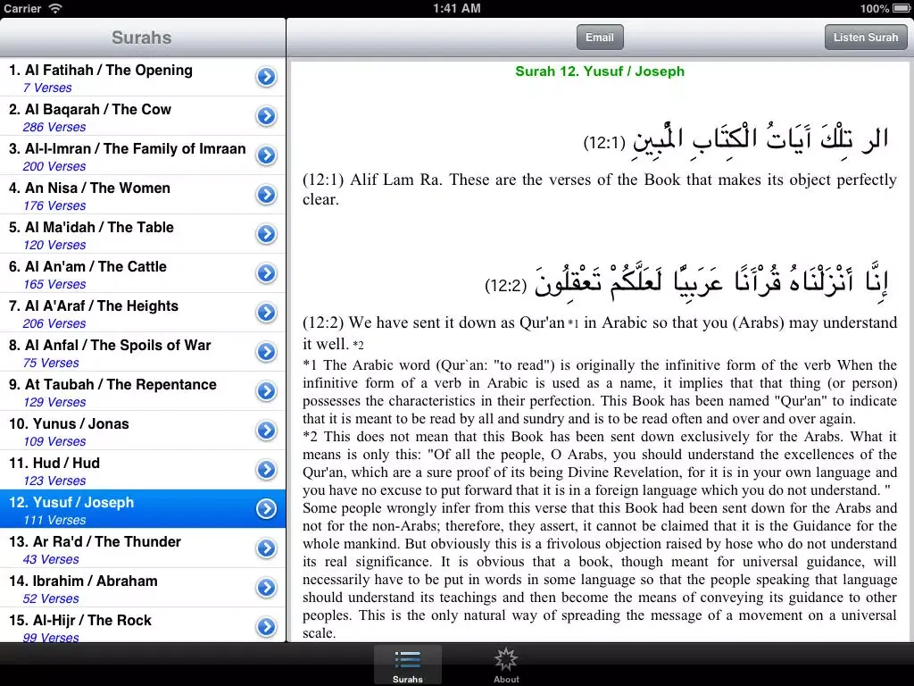Choose 15. Al-Hijr / The Rock

coord(143,624)
